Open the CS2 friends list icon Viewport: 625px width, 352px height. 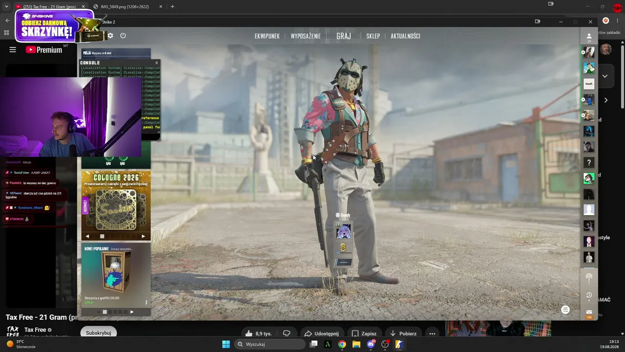pyautogui.click(x=589, y=37)
